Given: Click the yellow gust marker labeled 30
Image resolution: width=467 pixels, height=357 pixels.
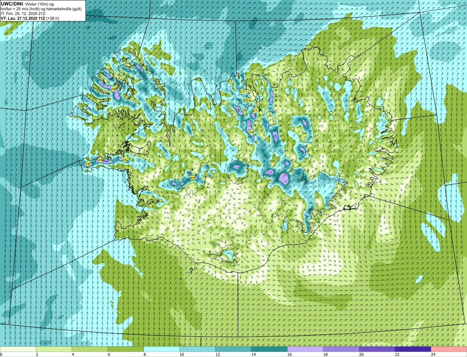Looking at the screenshot, I should click(x=251, y=132).
